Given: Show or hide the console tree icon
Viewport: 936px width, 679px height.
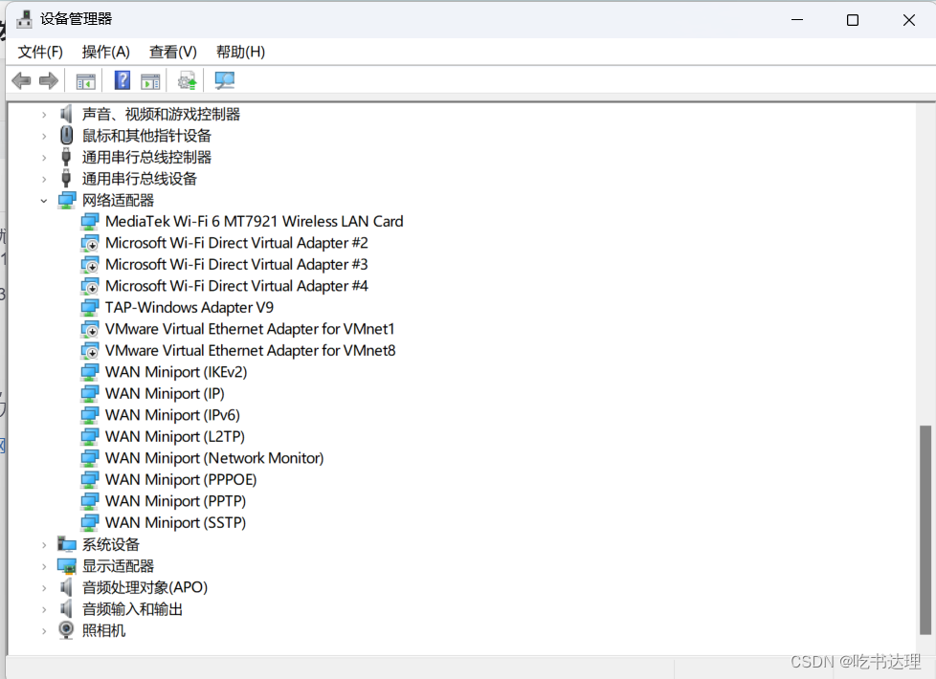Looking at the screenshot, I should click(x=85, y=81).
